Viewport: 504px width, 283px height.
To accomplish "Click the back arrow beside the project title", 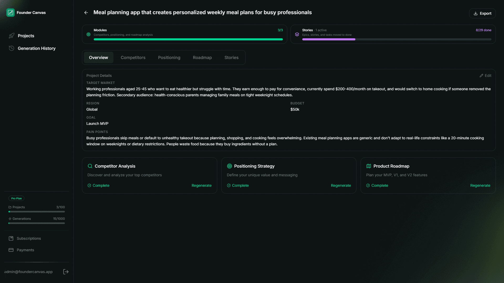I will [86, 12].
